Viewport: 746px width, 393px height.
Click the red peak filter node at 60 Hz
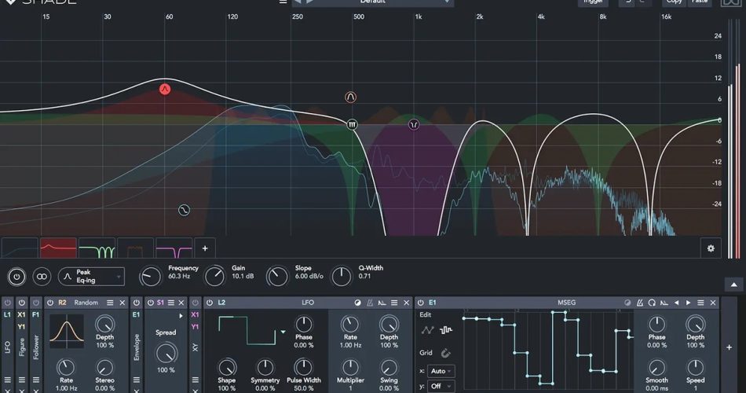click(x=165, y=89)
